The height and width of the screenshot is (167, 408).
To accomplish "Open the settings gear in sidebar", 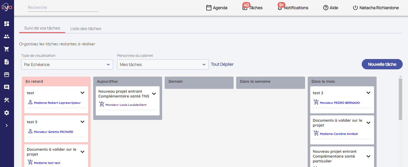I will click(7, 113).
